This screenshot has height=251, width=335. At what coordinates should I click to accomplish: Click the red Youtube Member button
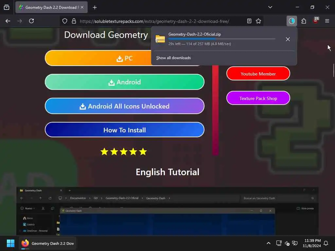point(258,74)
